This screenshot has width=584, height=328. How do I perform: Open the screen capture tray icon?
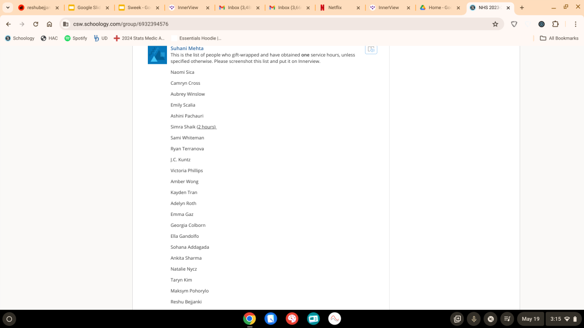(x=458, y=319)
